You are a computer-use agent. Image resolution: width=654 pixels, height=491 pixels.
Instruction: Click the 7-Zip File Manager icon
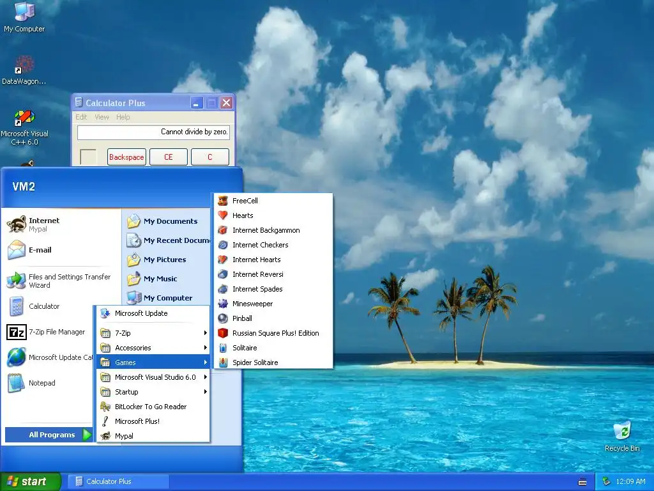tap(17, 332)
